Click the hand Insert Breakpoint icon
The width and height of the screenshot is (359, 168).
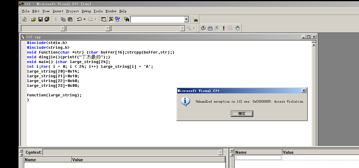tap(237, 28)
